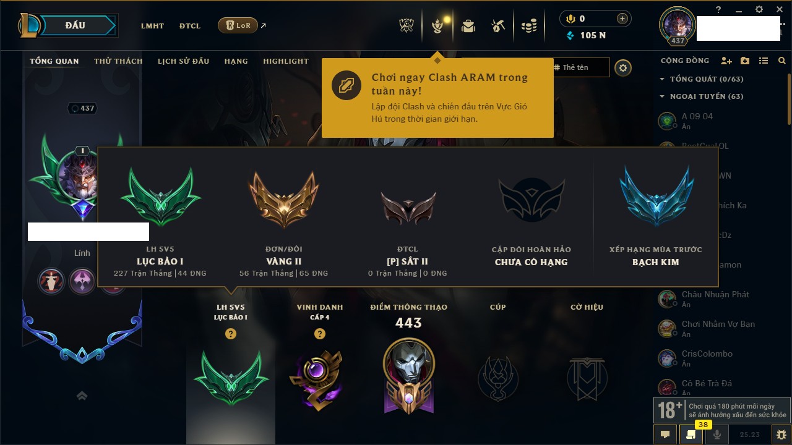Click the add friend icon
This screenshot has height=445, width=792.
click(x=726, y=61)
